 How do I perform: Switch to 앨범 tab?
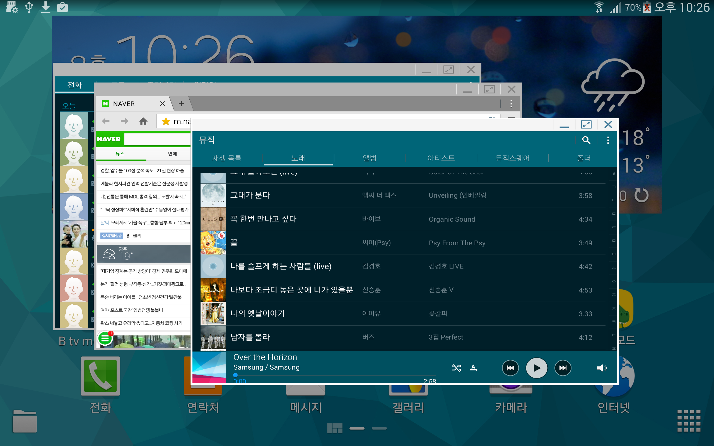369,158
